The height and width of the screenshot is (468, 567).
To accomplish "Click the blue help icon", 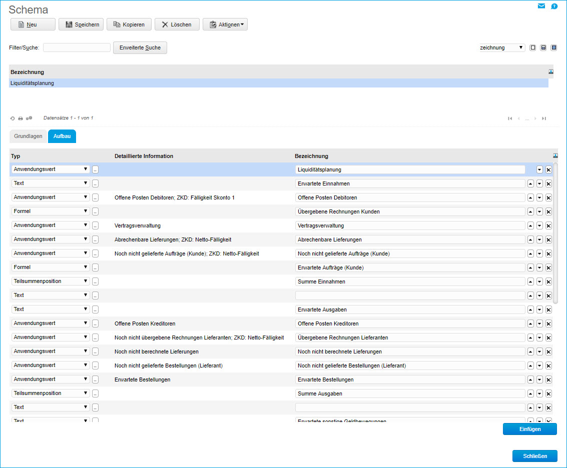I will (x=554, y=6).
